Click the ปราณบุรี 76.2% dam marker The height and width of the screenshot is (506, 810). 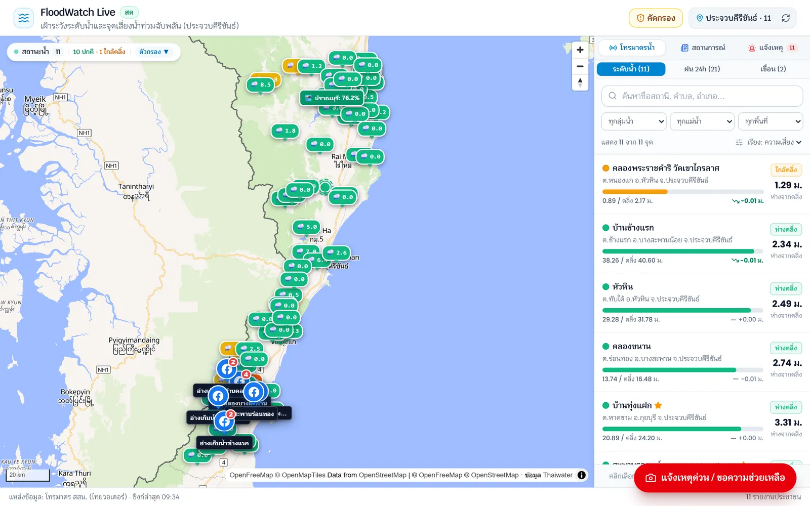click(332, 98)
